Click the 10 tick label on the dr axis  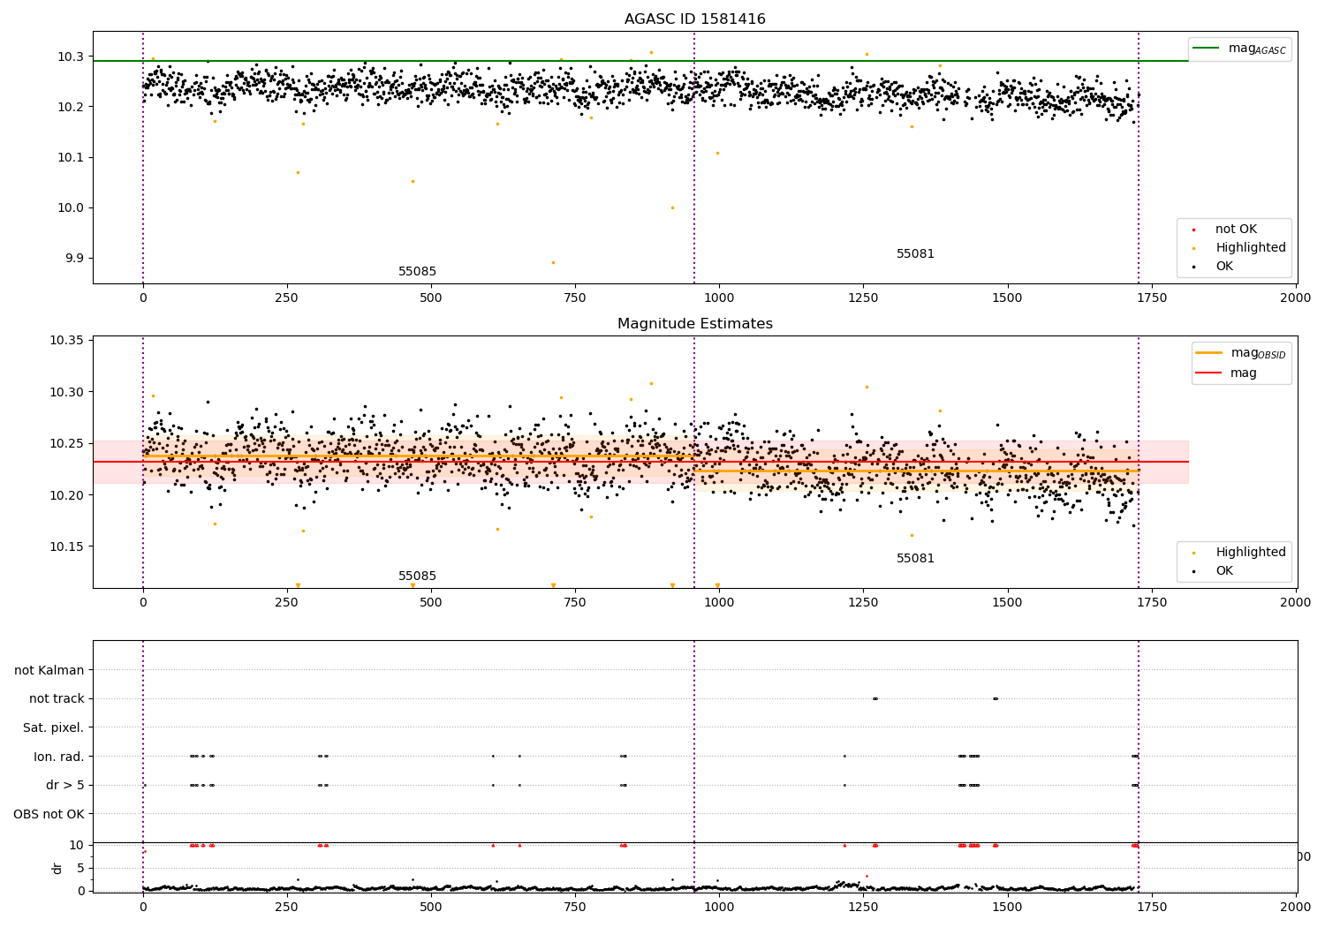coord(77,845)
